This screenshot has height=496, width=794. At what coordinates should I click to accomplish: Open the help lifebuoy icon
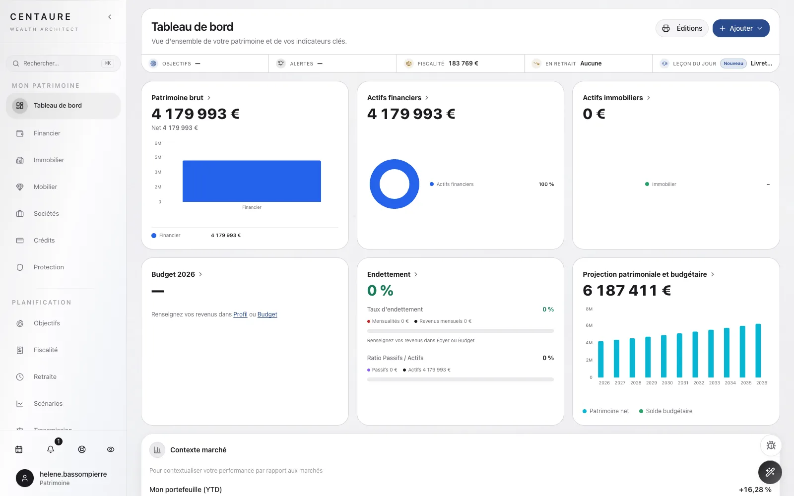[82, 449]
